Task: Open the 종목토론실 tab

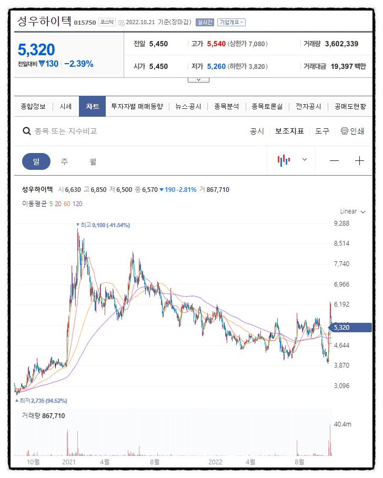Action: pos(267,106)
